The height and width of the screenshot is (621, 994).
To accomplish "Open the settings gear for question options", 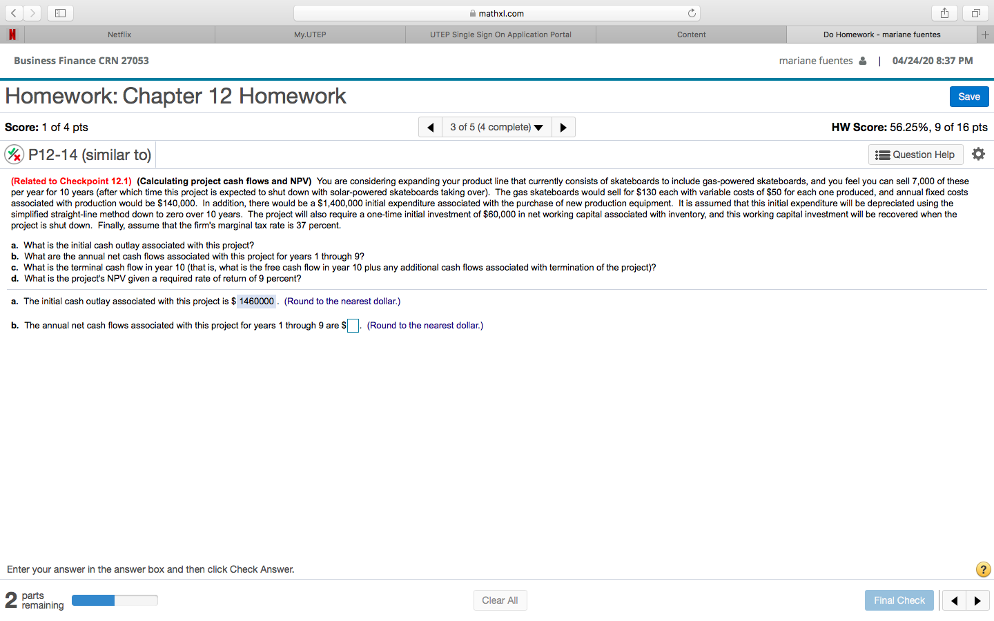I will (x=979, y=154).
